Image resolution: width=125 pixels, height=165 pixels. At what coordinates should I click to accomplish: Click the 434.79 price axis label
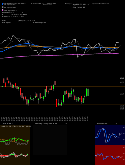[122, 82]
